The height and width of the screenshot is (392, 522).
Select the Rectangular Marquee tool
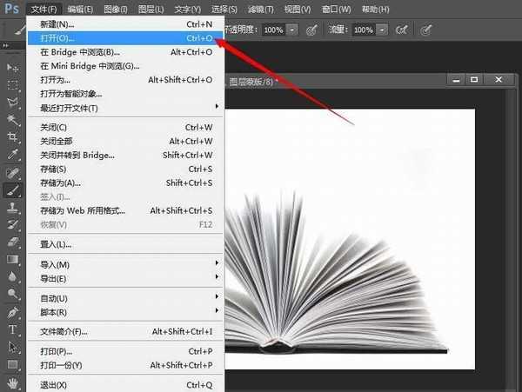(x=13, y=85)
